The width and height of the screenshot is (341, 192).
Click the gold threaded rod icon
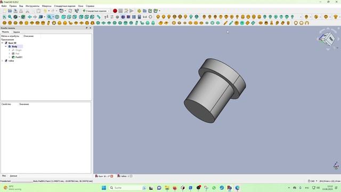225,23
